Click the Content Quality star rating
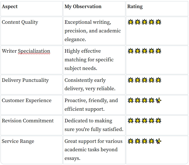189x165 pixels. (x=144, y=22)
